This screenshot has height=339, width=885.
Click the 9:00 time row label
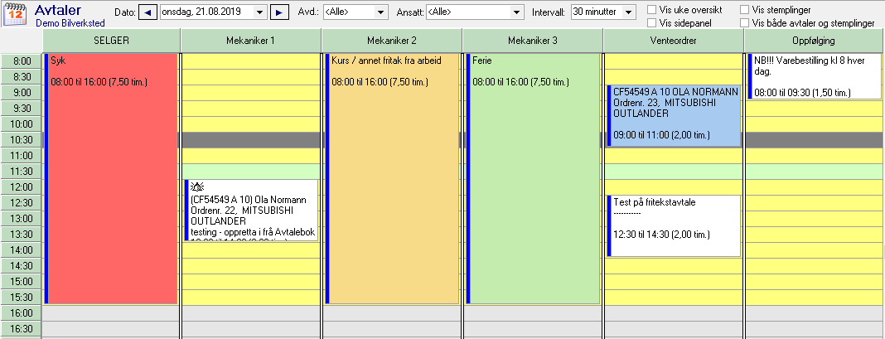(21, 93)
